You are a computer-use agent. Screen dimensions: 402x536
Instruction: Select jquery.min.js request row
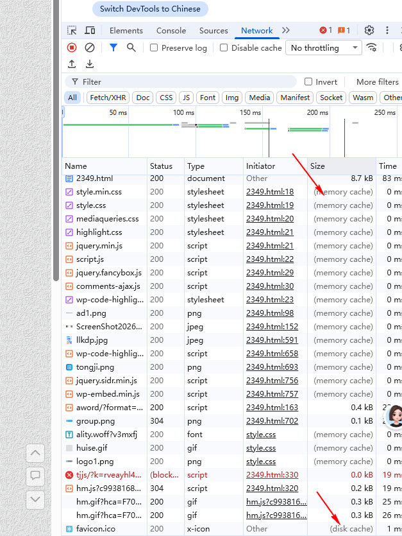tap(232, 246)
